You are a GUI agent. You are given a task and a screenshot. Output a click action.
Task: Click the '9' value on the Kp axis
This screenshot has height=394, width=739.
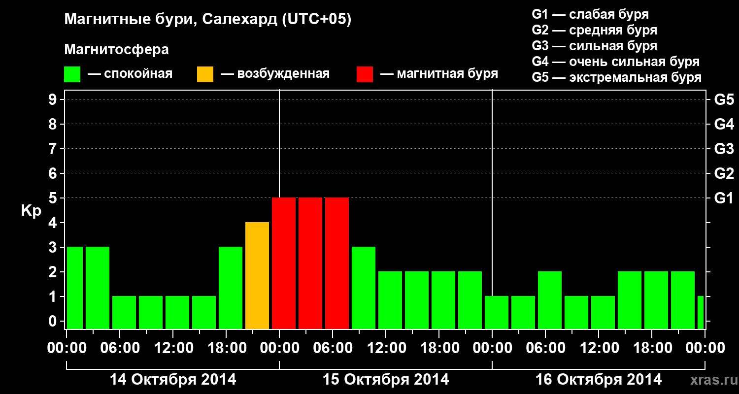pyautogui.click(x=54, y=99)
